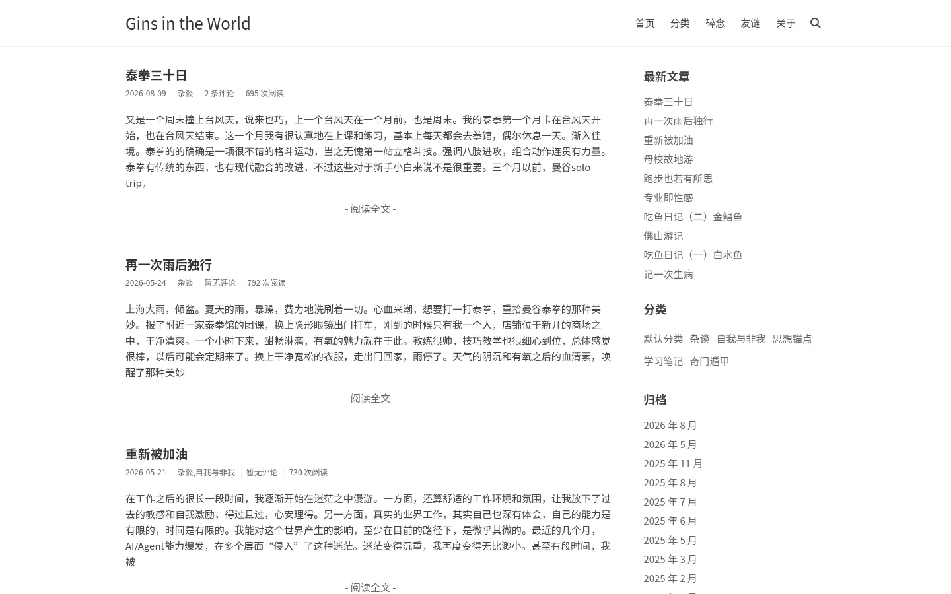Select the 思想锚点 category
Viewport: 951px width, 594px height.
[x=792, y=339]
